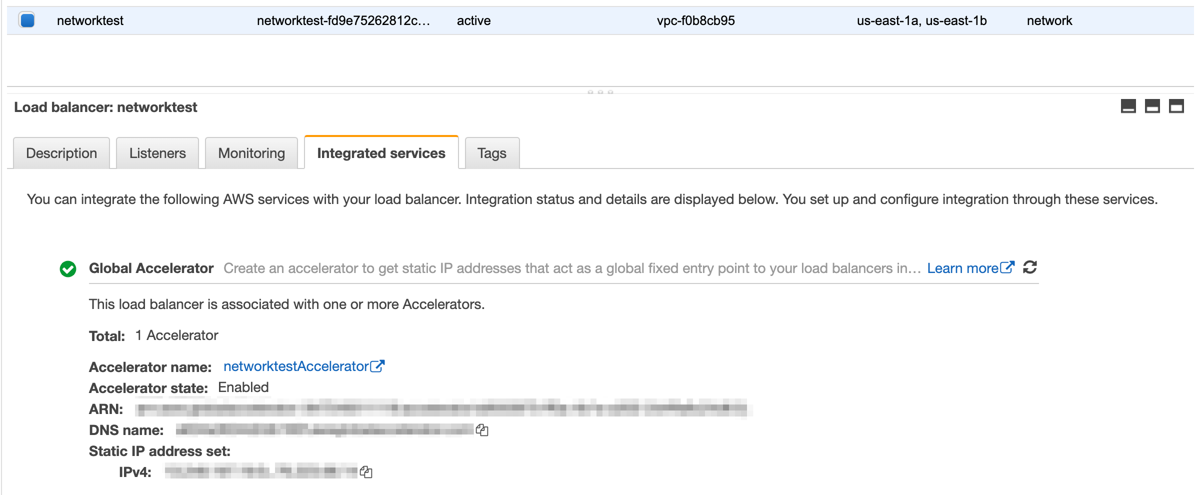Copy the IPv4 static address
Screen dimensions: 1199x495
366,472
